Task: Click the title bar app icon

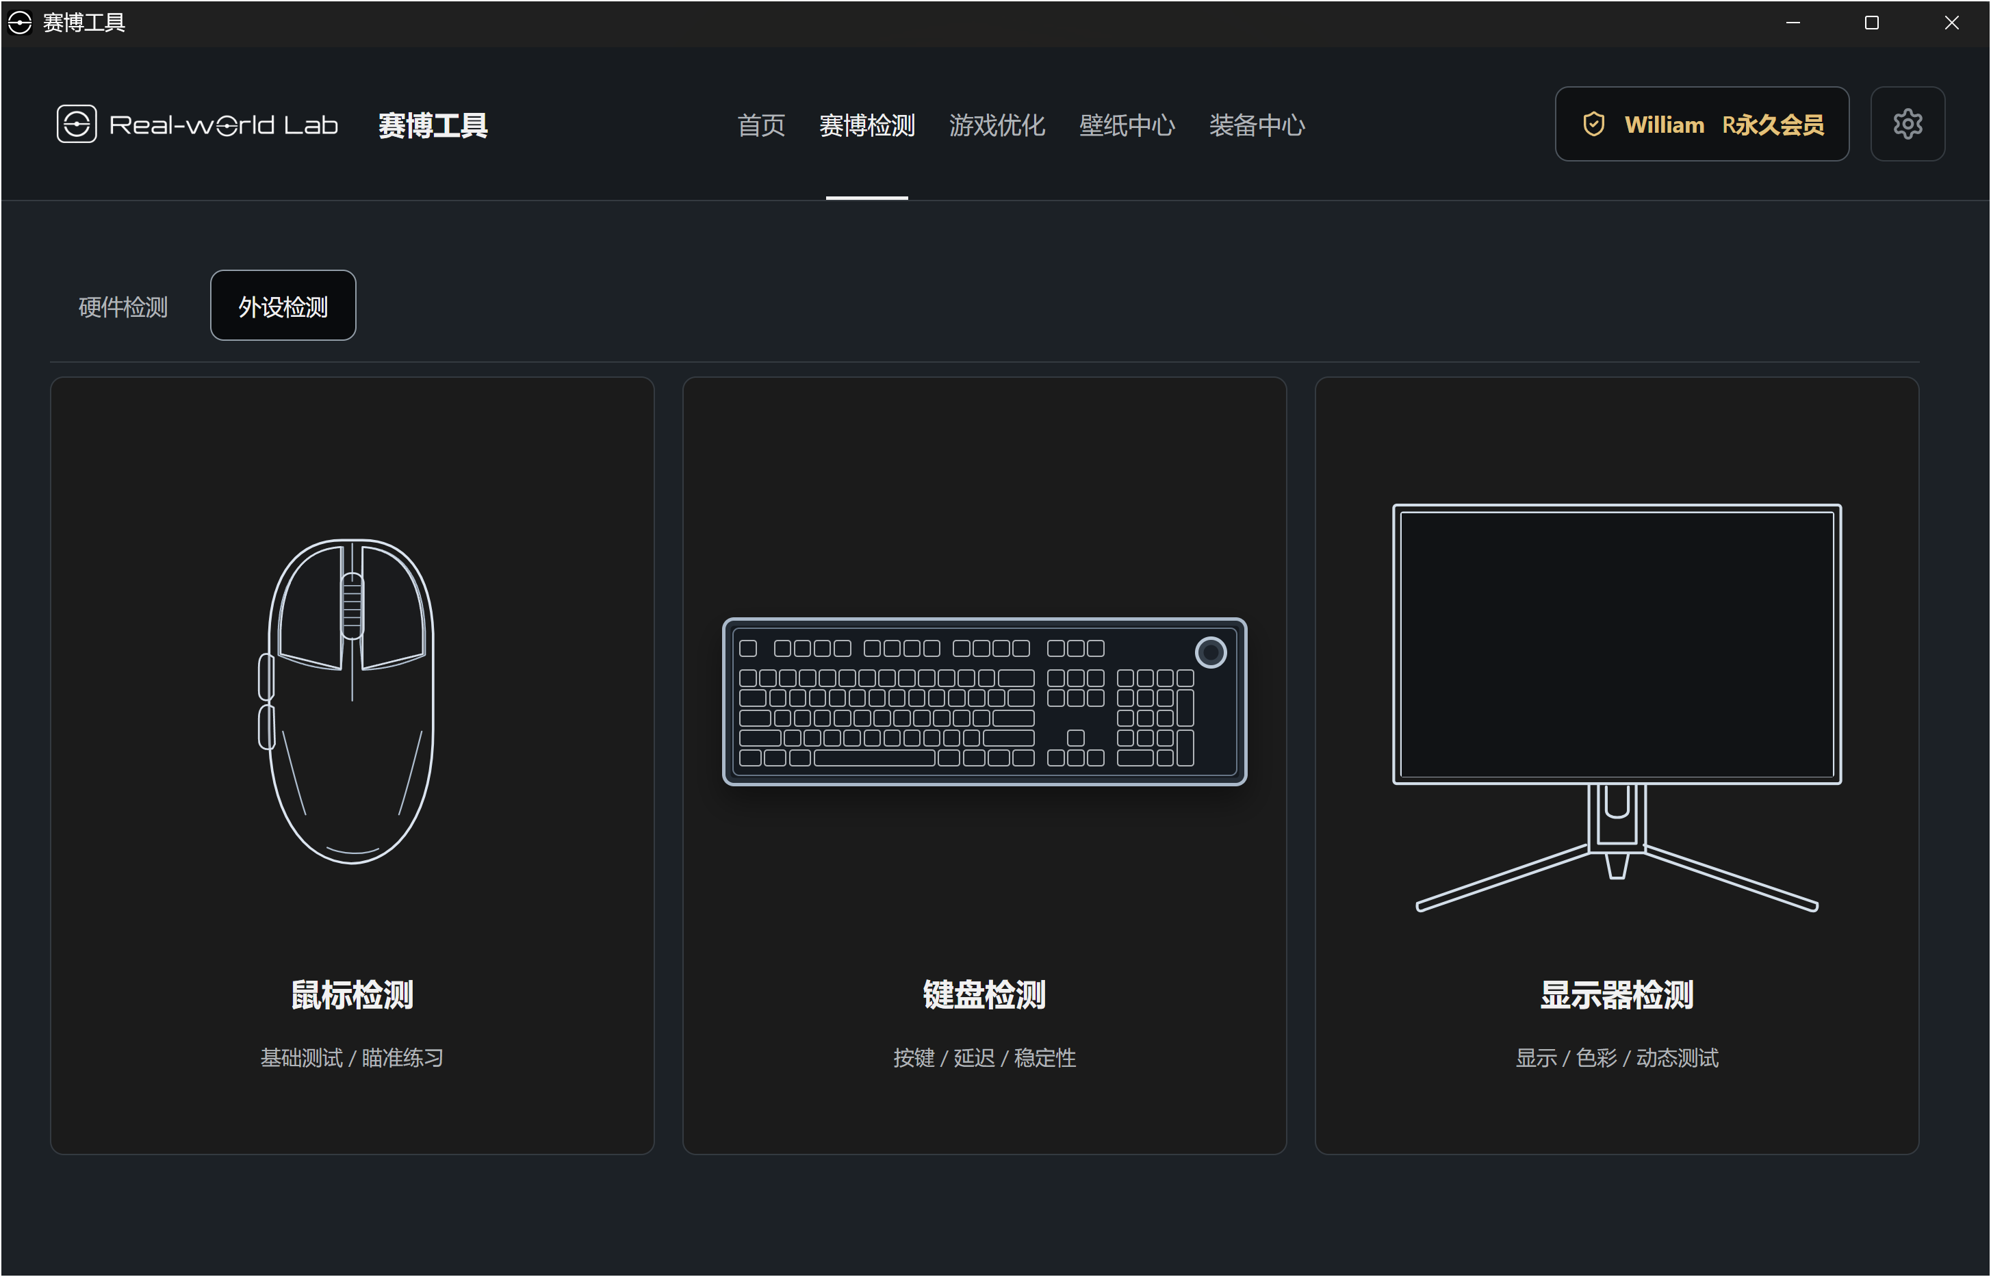Action: coord(20,23)
